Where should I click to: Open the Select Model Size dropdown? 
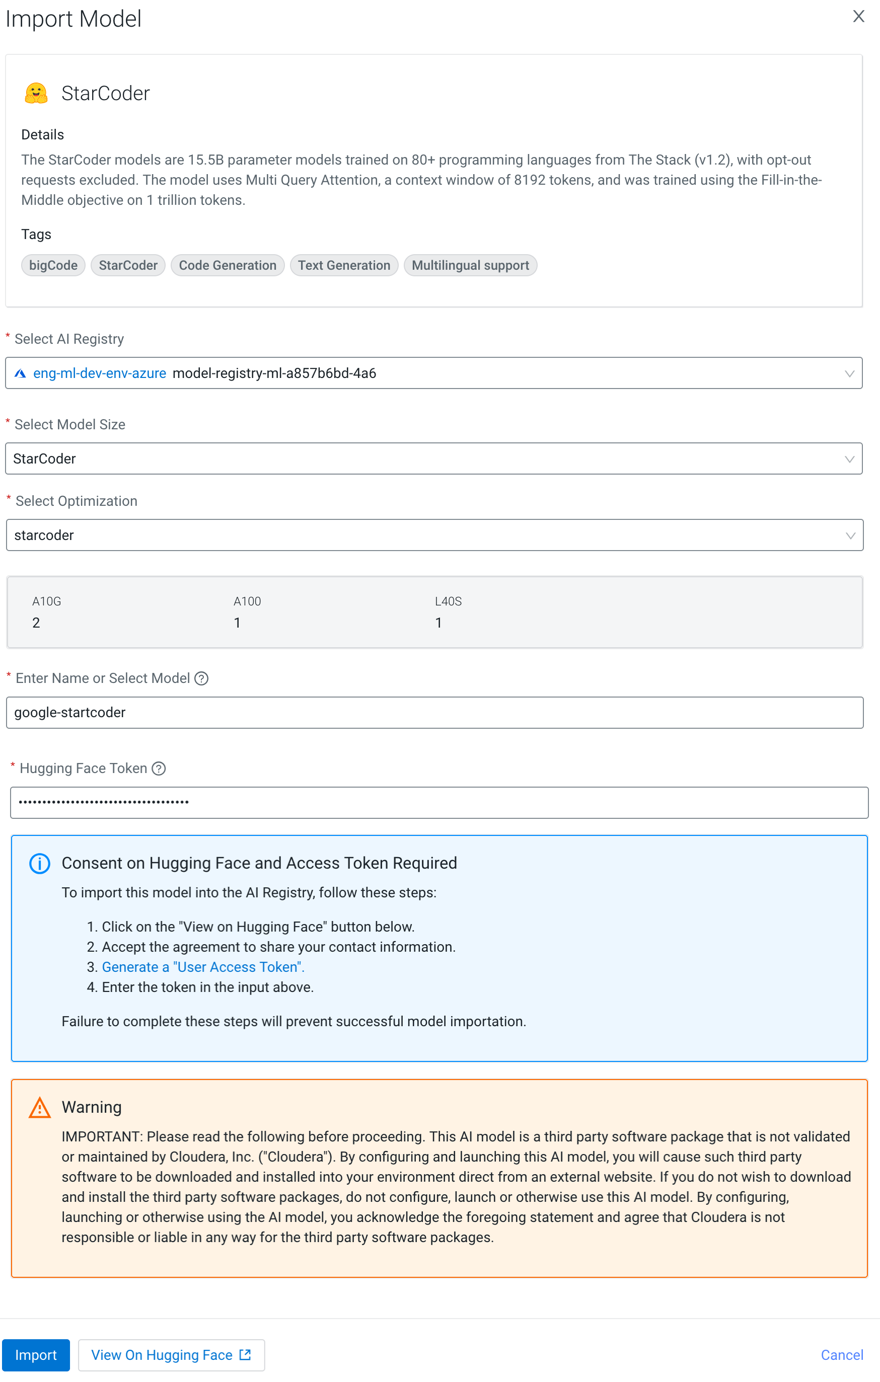coord(849,459)
